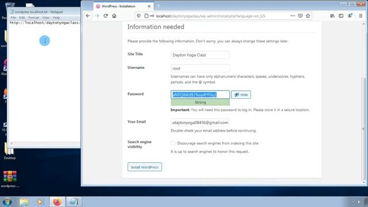Click the address bar URL
368x207 pixels.
tap(210, 16)
